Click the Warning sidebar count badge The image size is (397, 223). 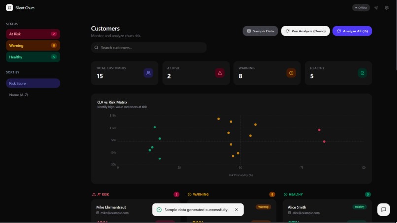[x=54, y=46]
